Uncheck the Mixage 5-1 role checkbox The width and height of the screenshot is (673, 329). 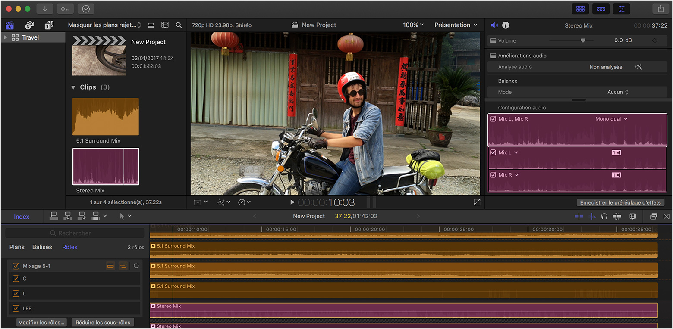click(x=16, y=266)
